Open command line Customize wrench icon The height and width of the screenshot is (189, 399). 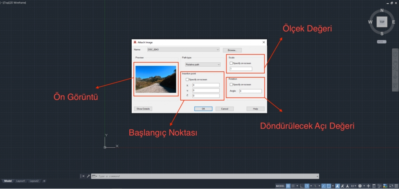point(88,176)
